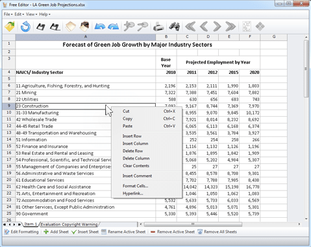311x247 pixels.
Task: Select column G header
Action: [274, 37]
